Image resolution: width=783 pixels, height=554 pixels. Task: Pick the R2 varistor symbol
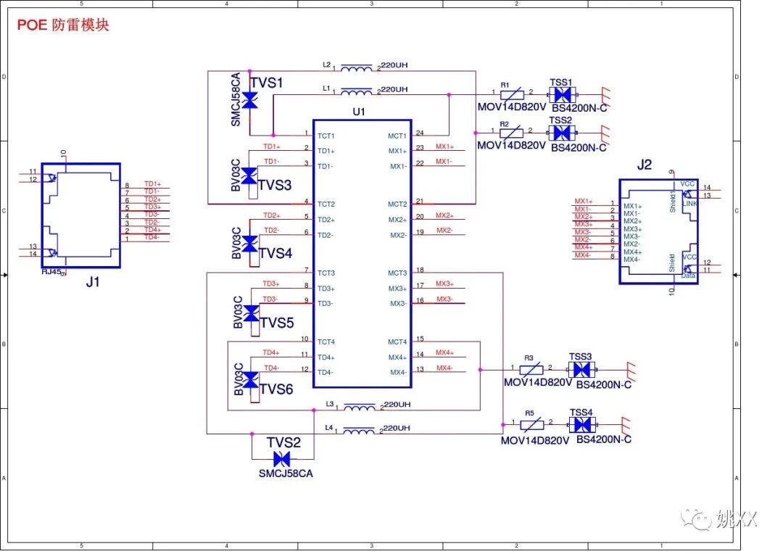[511, 133]
